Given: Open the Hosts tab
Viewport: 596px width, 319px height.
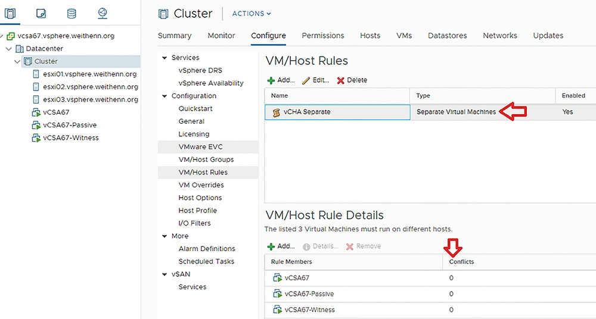Looking at the screenshot, I should [x=370, y=36].
